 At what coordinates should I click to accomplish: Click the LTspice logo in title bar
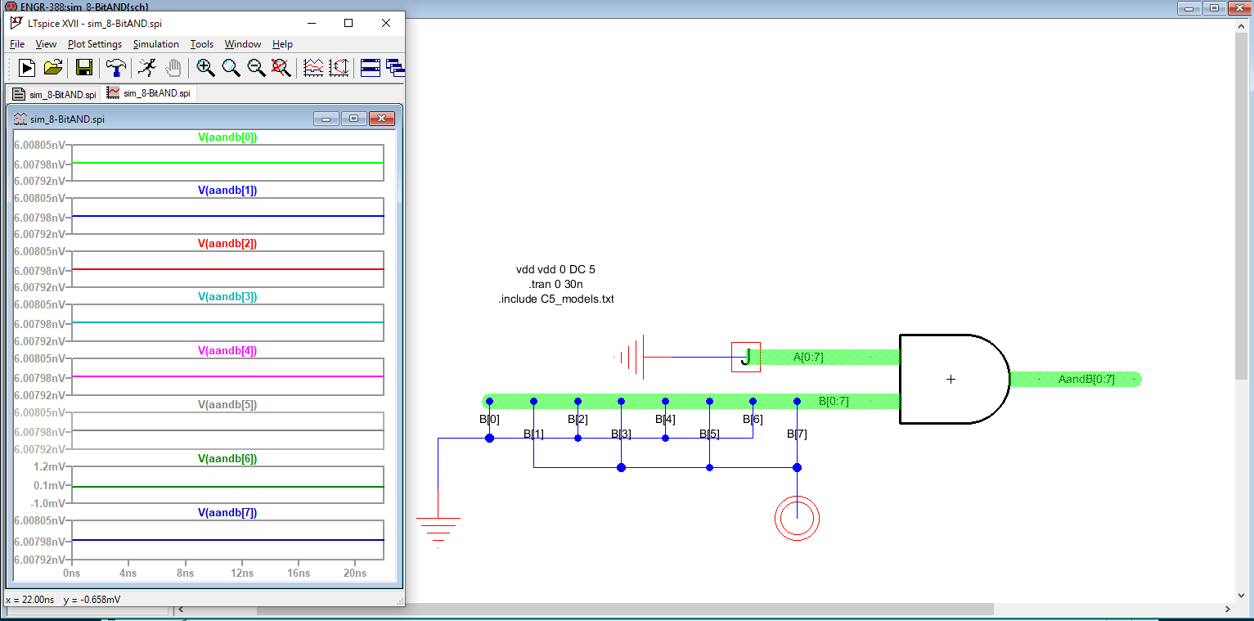(16, 23)
